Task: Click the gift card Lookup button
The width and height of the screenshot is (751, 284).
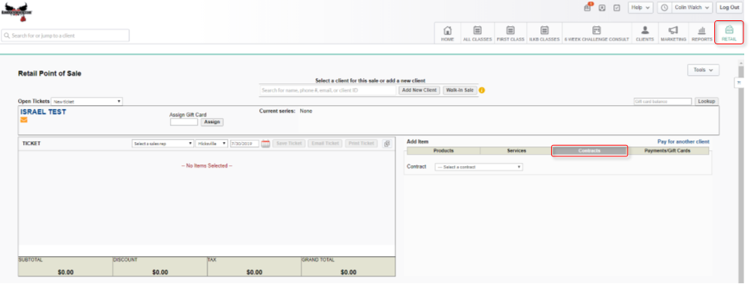Action: [707, 101]
